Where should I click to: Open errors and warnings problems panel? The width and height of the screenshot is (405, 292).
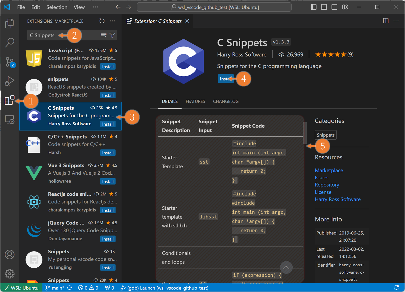[88, 288]
